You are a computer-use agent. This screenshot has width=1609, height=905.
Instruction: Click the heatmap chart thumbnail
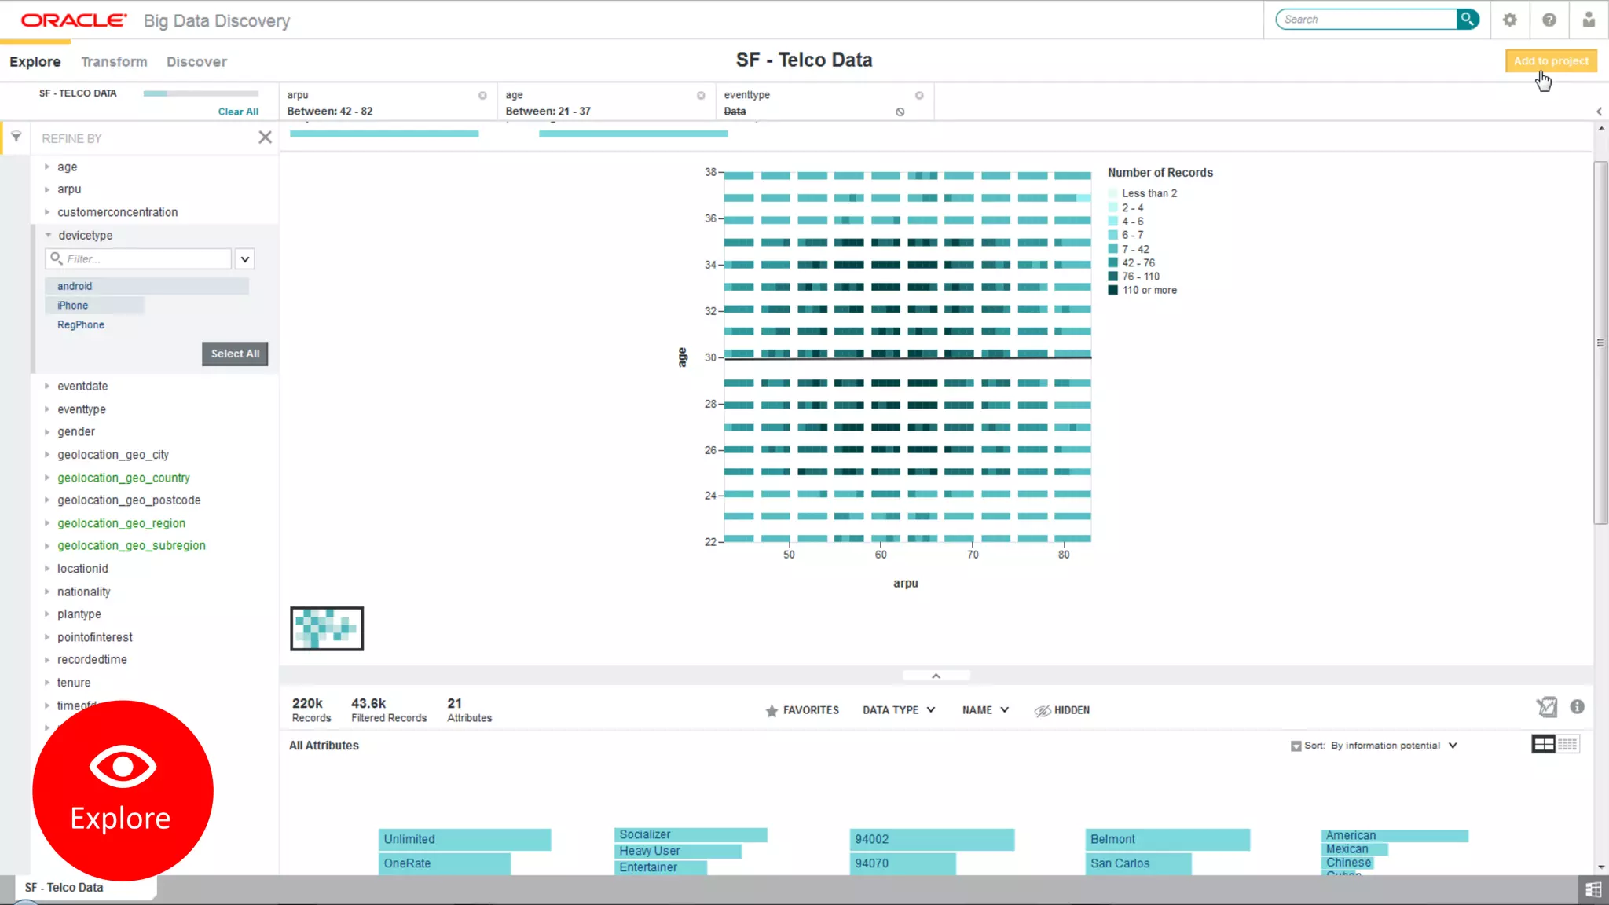[x=327, y=628]
